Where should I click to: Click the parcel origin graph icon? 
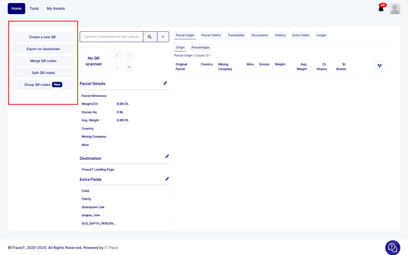tap(379, 66)
